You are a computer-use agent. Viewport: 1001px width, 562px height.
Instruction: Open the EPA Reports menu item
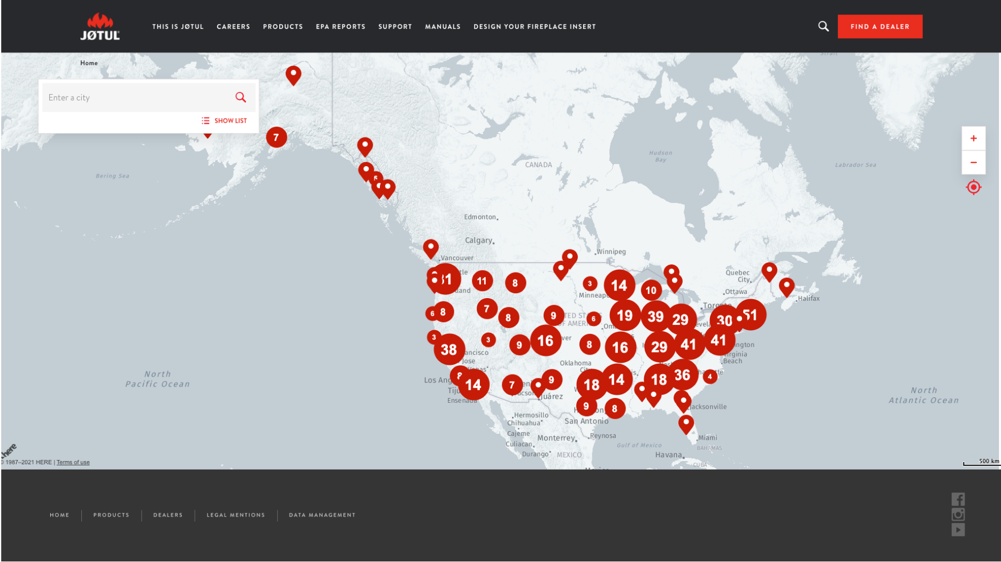pos(340,27)
